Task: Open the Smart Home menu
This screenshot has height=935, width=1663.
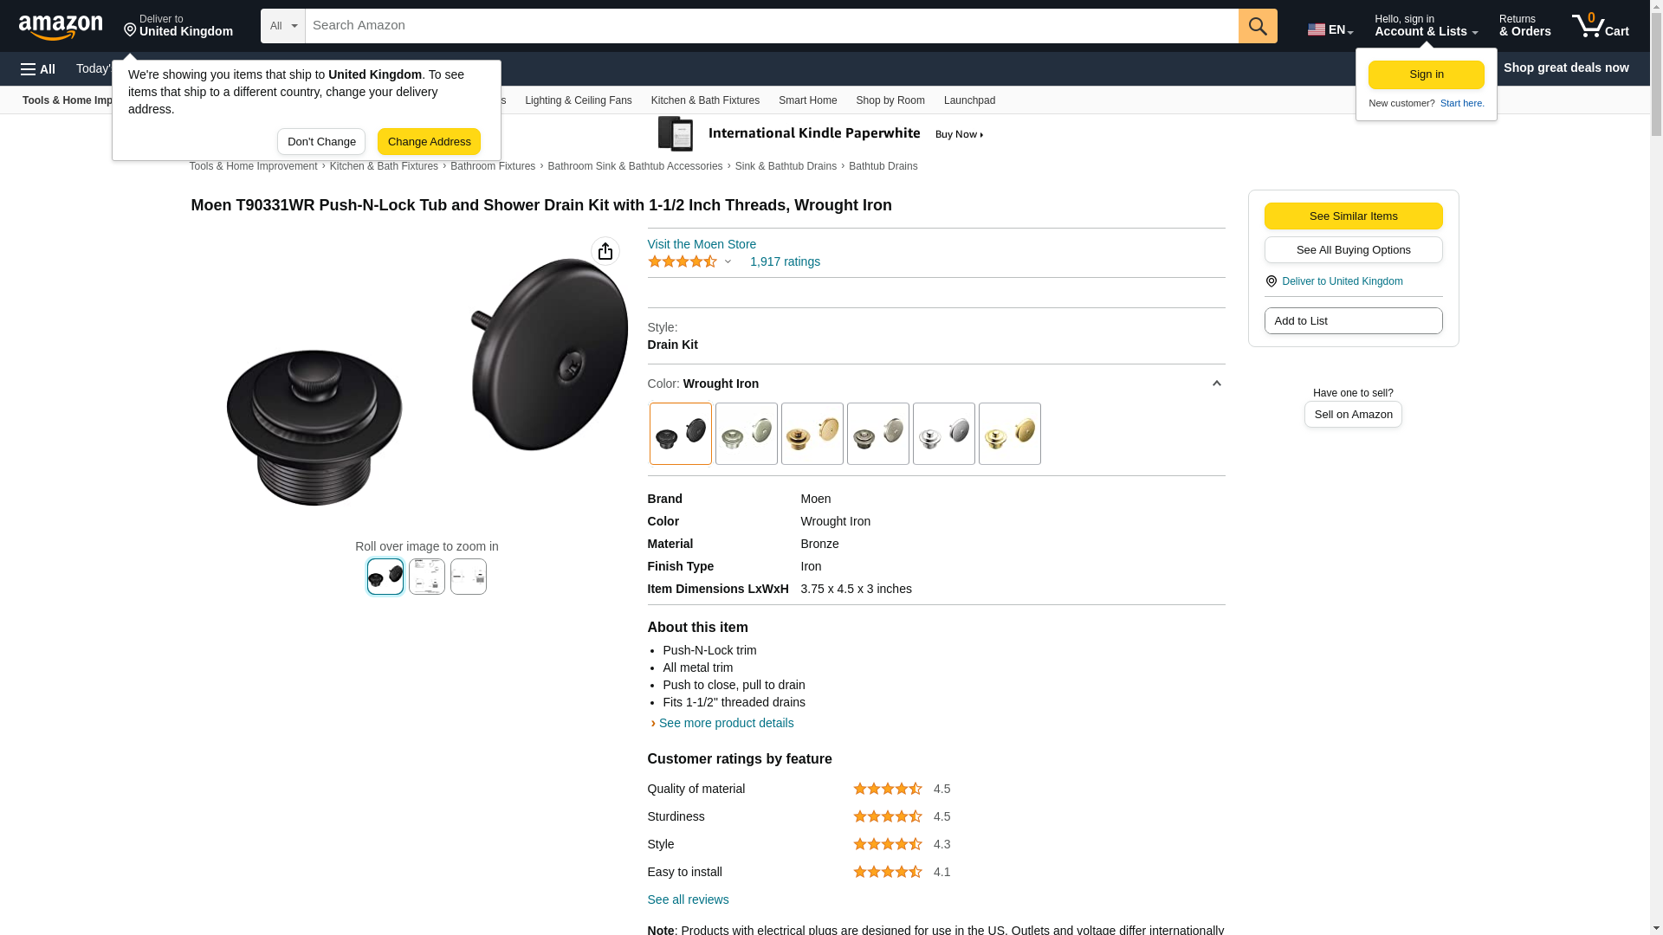Action: click(807, 100)
